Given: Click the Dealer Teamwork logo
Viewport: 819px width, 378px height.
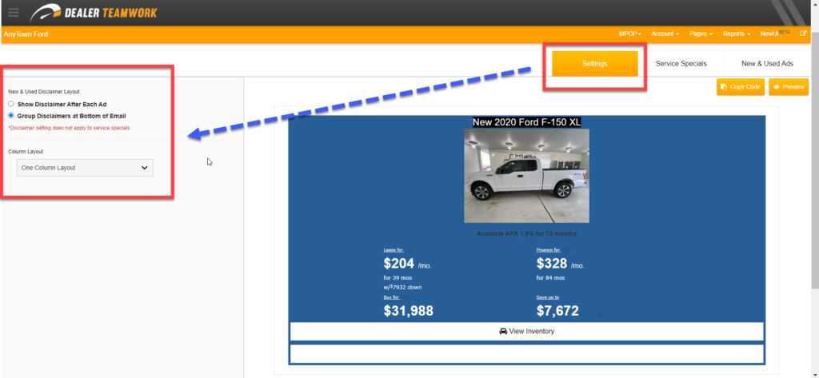Looking at the screenshot, I should (x=94, y=13).
